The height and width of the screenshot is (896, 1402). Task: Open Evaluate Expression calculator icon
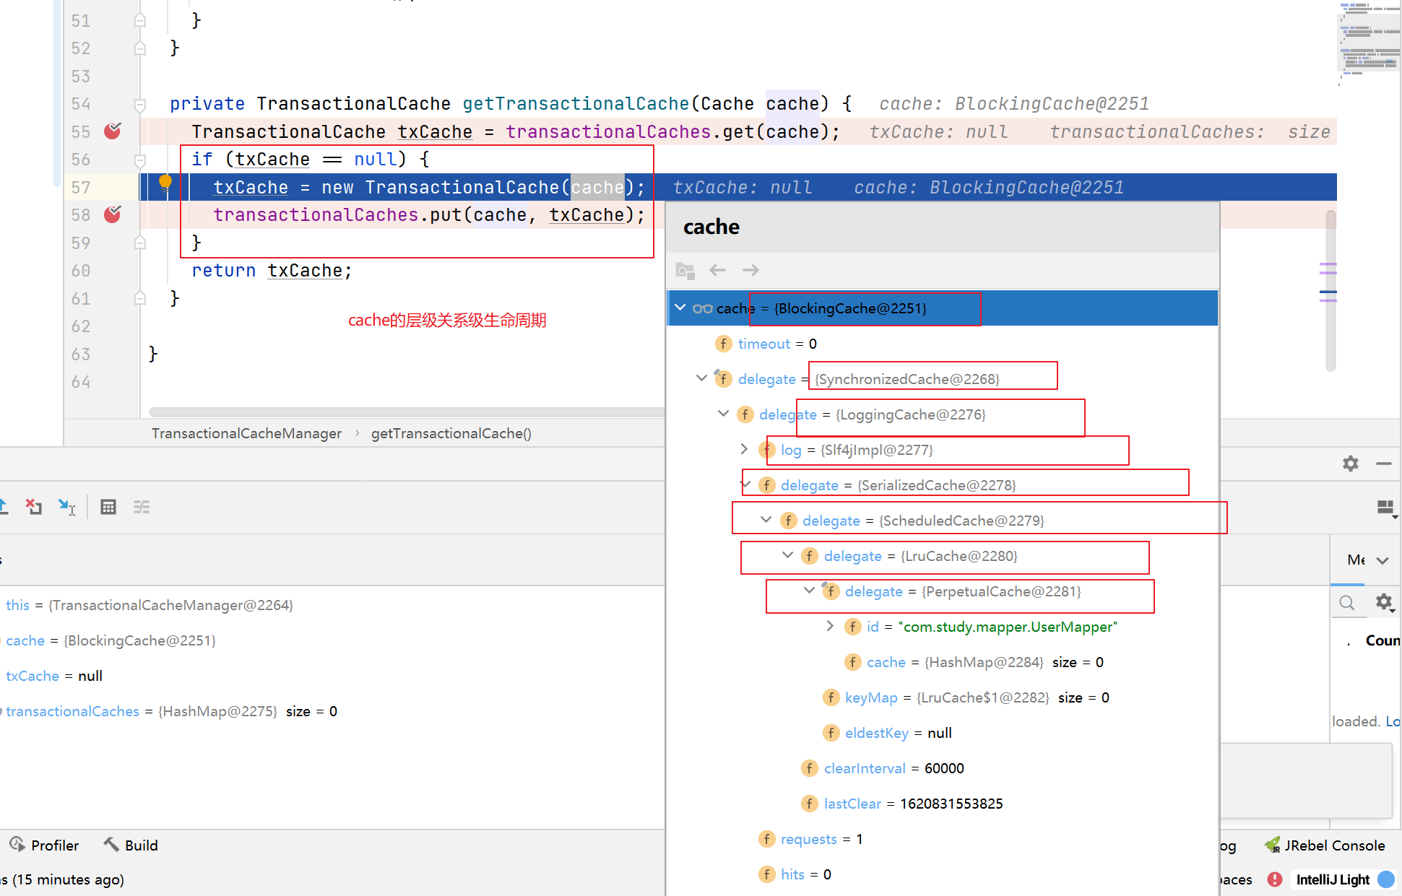tap(108, 507)
